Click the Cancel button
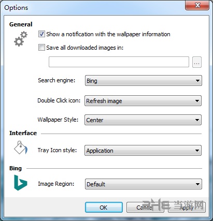The image size is (213, 221). [x=145, y=208]
